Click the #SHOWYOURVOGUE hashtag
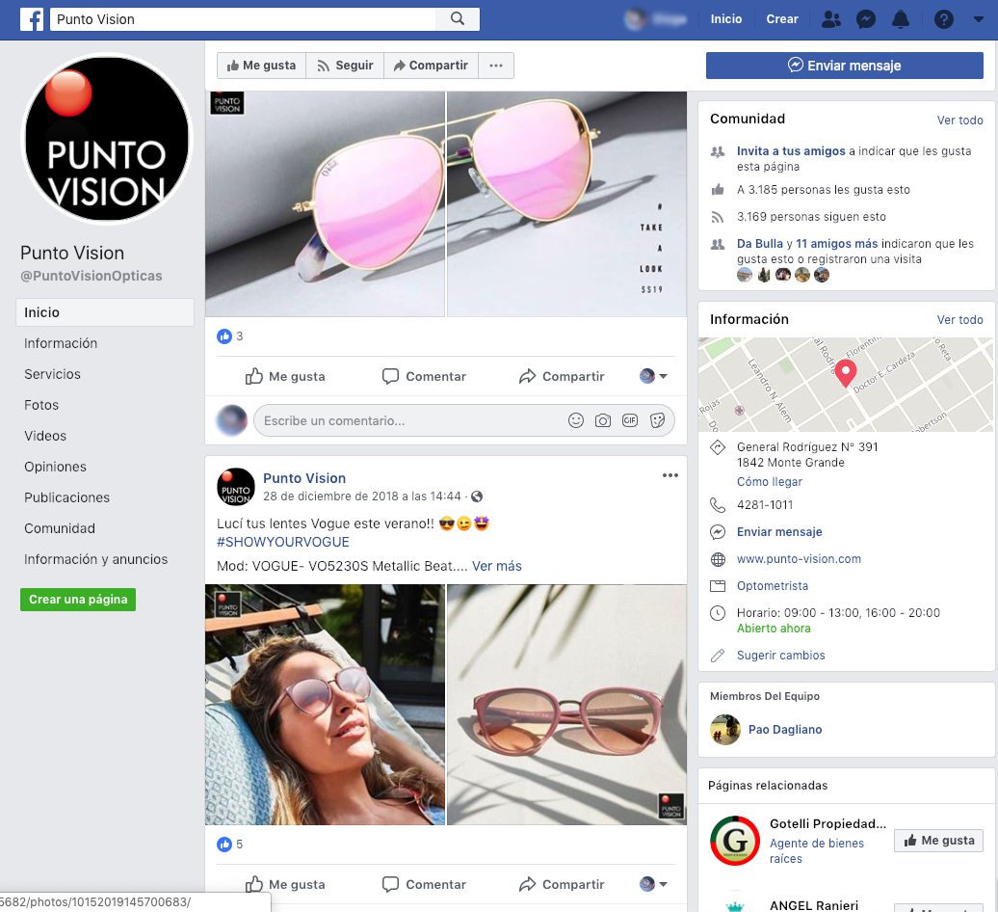 pos(283,542)
